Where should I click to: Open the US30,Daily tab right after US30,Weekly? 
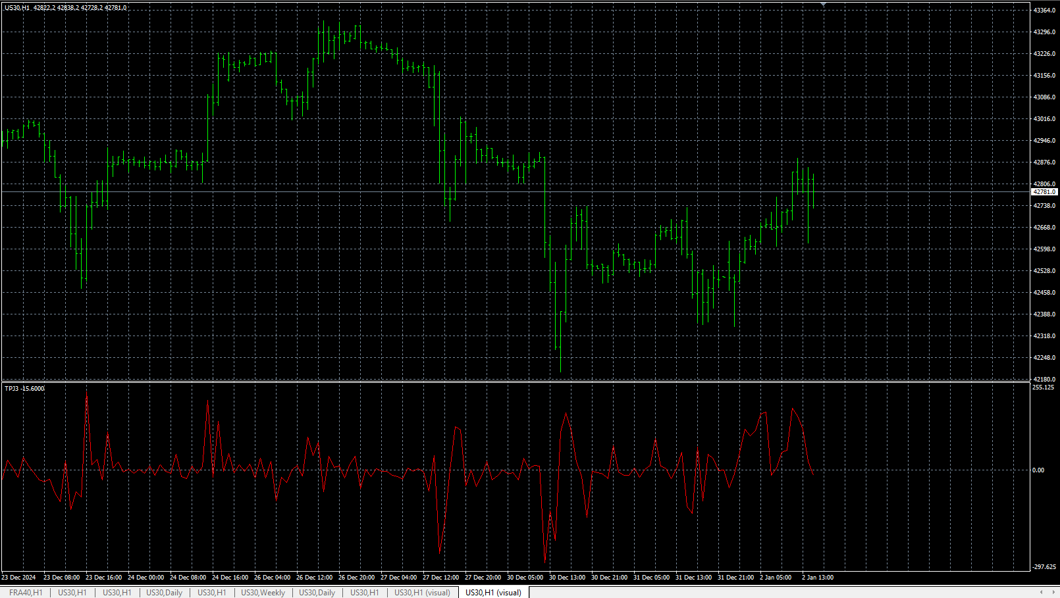coord(317,593)
